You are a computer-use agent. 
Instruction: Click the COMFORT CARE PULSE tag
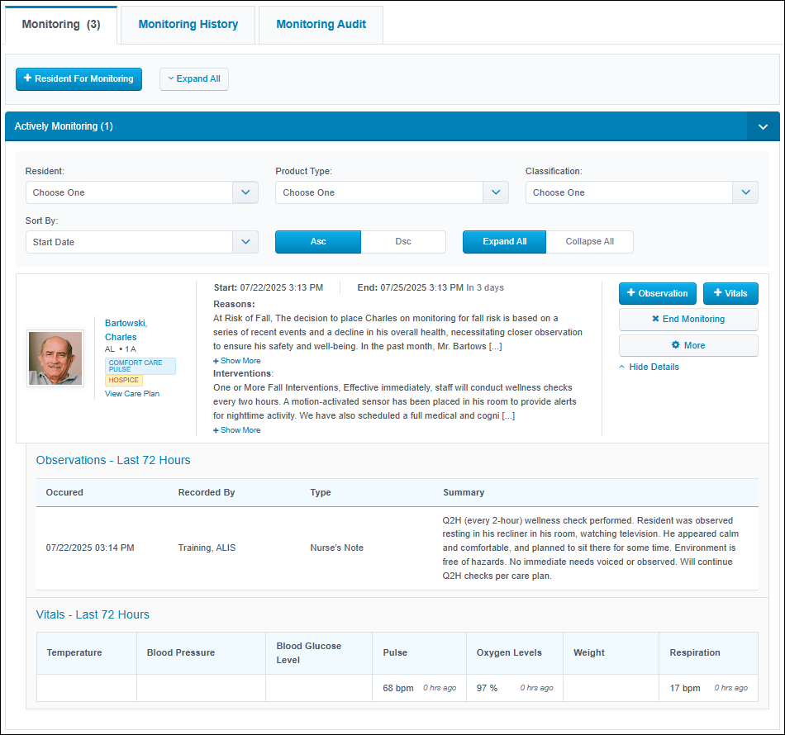pyautogui.click(x=140, y=366)
